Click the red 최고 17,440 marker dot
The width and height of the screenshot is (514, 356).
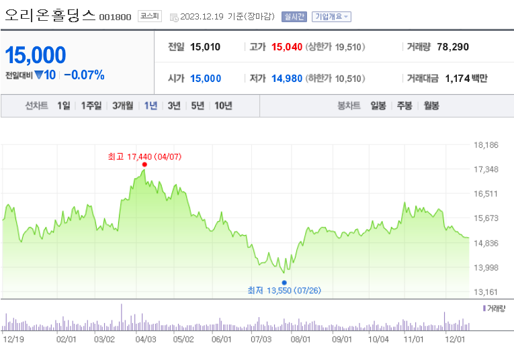144,165
